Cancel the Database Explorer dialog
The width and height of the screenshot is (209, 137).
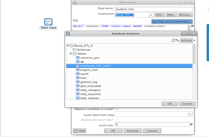[187, 104]
